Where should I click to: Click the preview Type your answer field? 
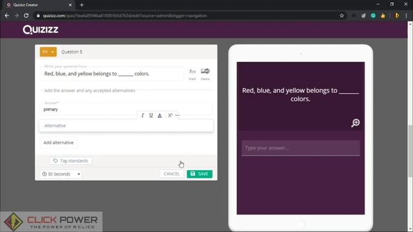tap(301, 148)
